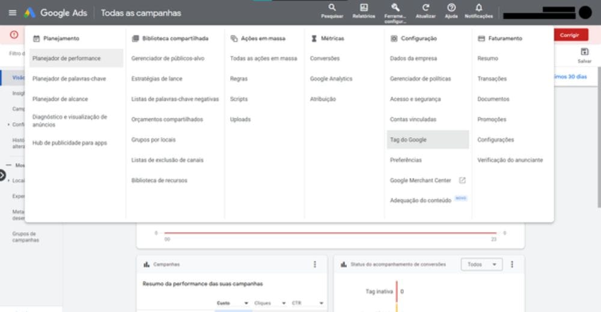601x312 pixels.
Task: Click the Ações em massa icon
Action: (234, 38)
